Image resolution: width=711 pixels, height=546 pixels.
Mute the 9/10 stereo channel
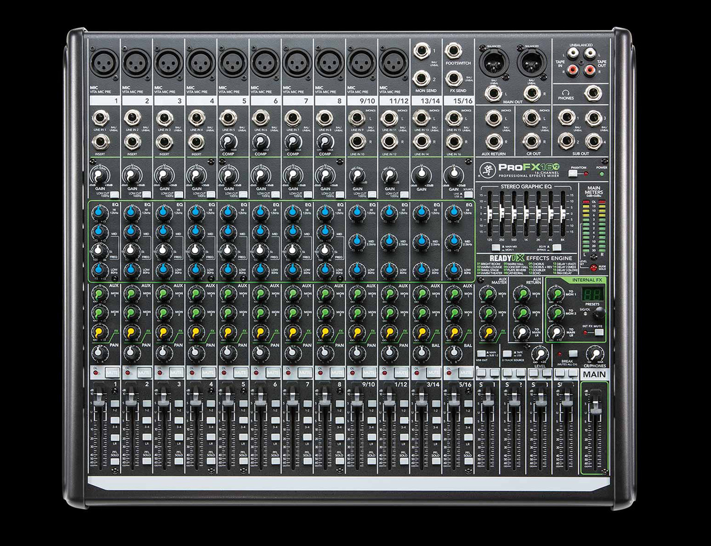pos(369,373)
